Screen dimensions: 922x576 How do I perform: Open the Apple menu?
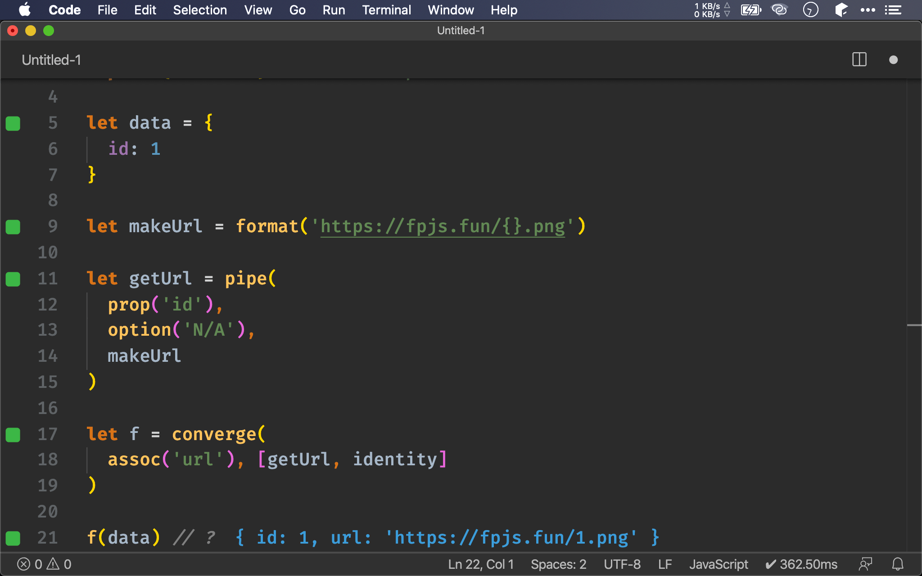point(25,10)
